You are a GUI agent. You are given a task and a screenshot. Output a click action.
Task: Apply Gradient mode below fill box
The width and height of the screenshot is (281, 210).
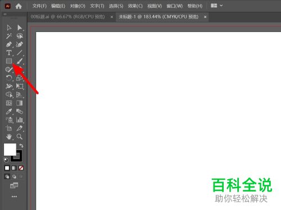click(x=14, y=168)
